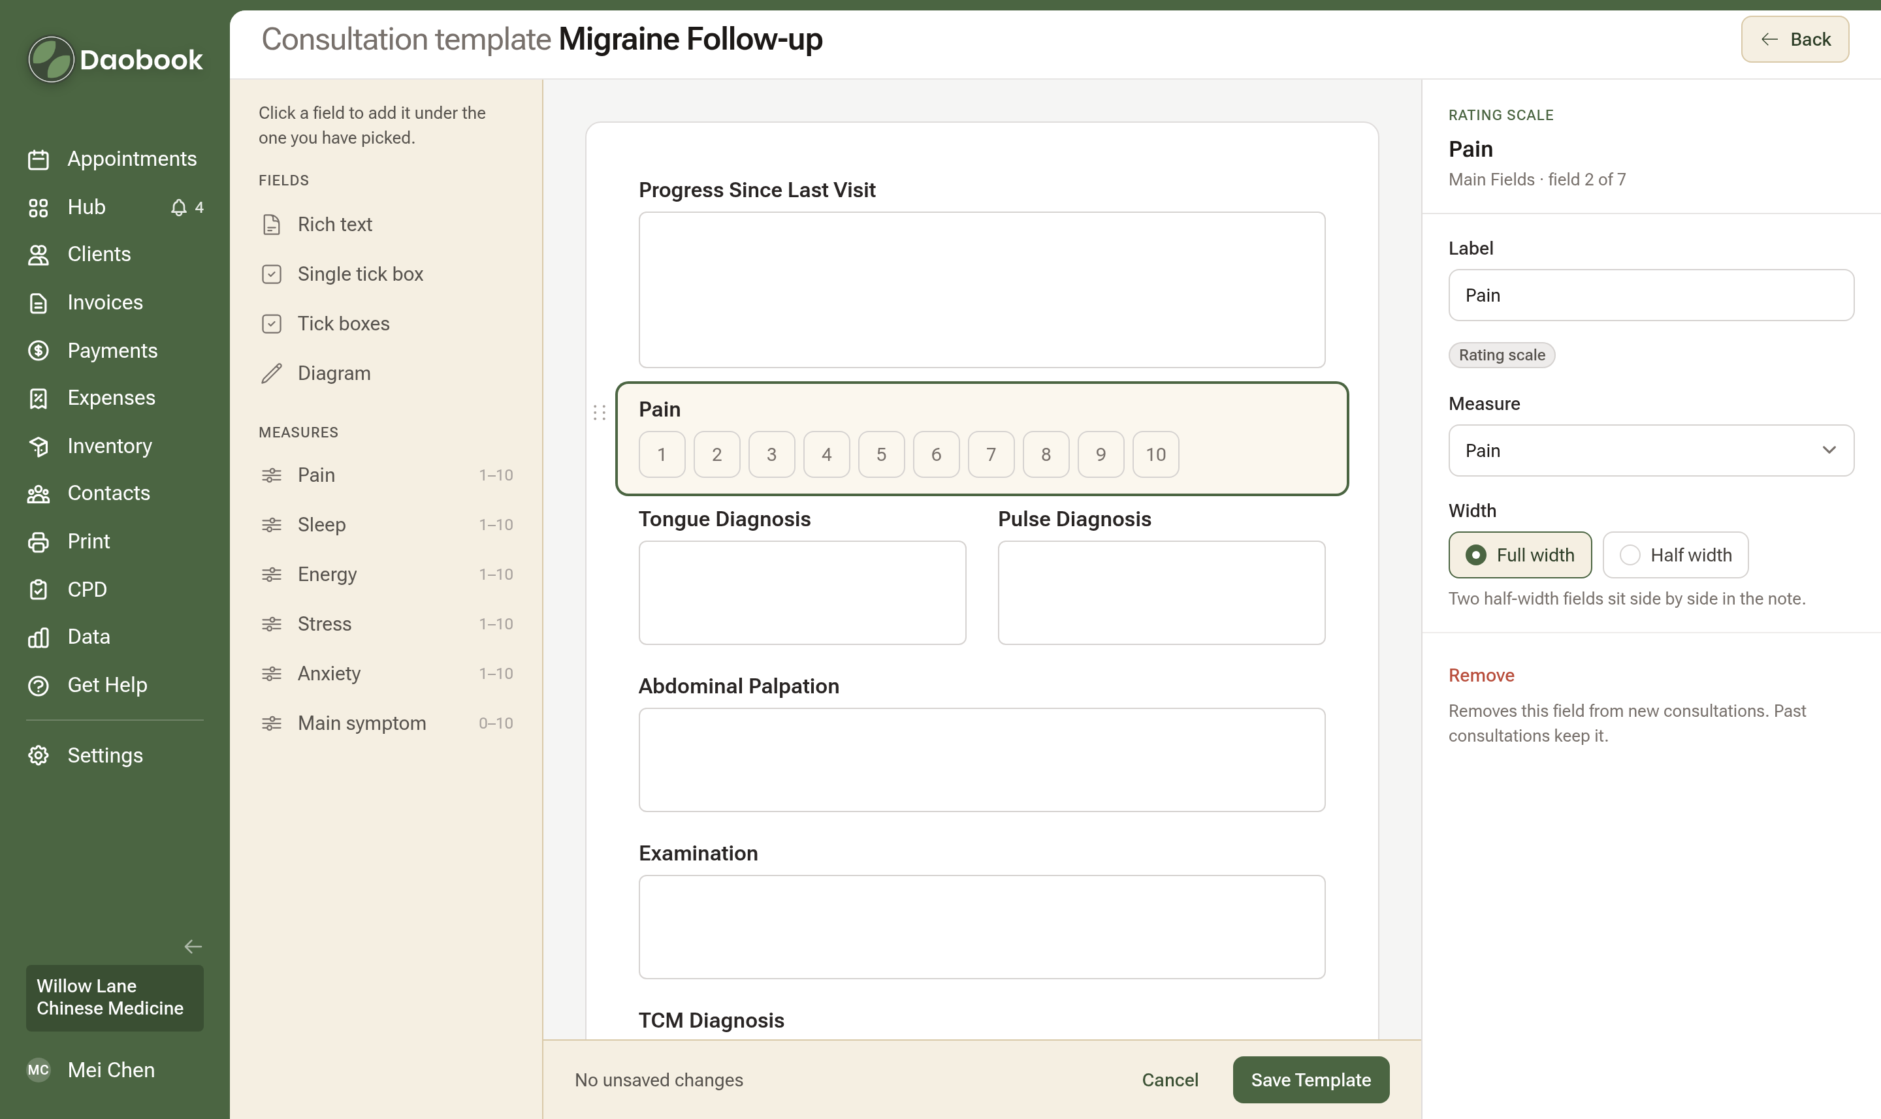Go to Clients section
The width and height of the screenshot is (1881, 1119).
[115, 254]
